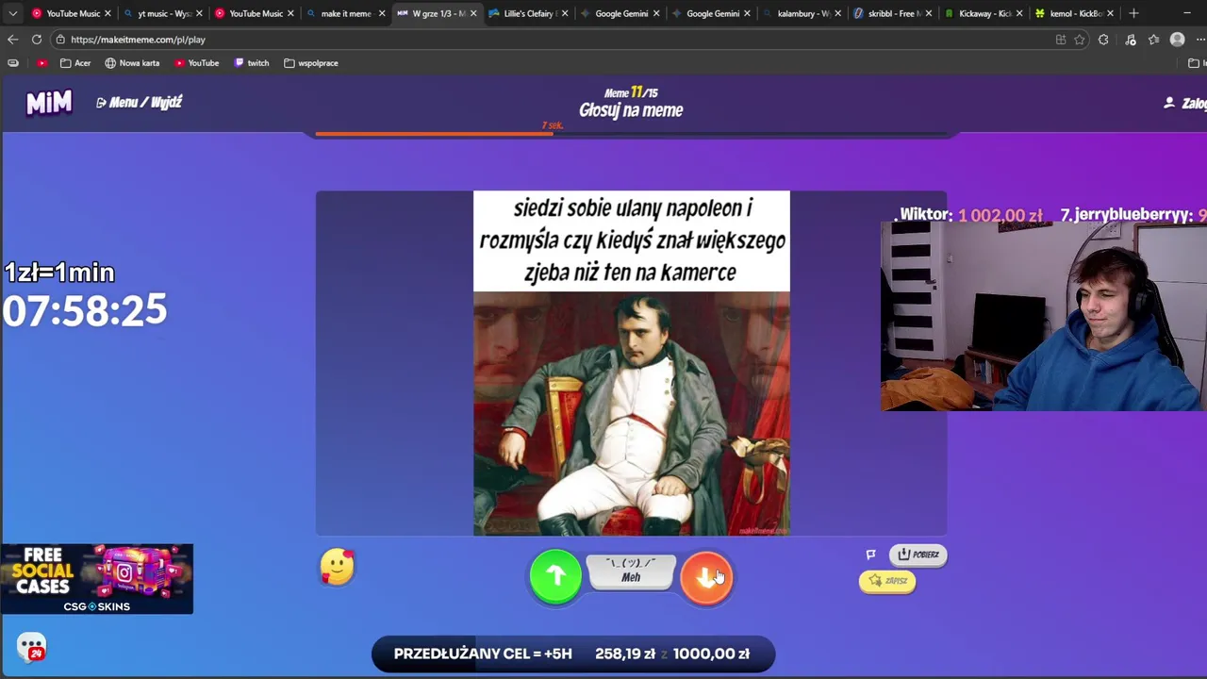The width and height of the screenshot is (1207, 679).
Task: Click the voting countdown progress bar
Action: pyautogui.click(x=631, y=134)
